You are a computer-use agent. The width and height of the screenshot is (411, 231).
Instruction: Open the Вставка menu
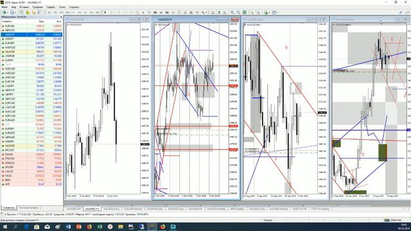[24, 7]
